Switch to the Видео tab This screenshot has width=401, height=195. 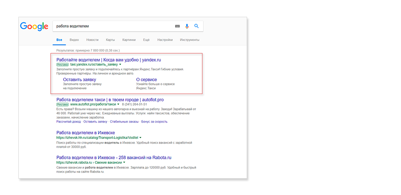(74, 40)
